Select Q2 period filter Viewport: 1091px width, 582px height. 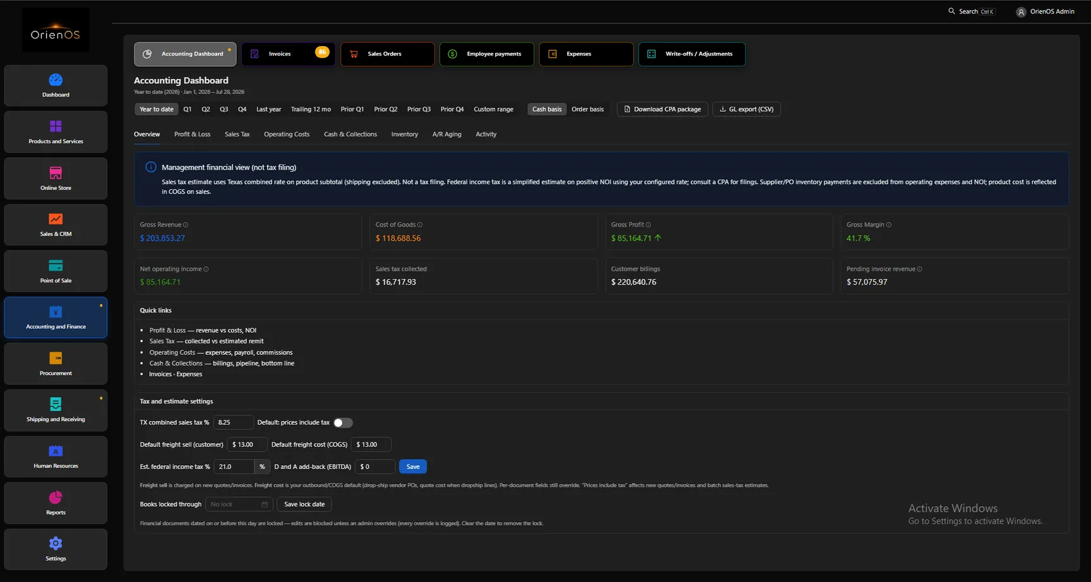(x=206, y=109)
